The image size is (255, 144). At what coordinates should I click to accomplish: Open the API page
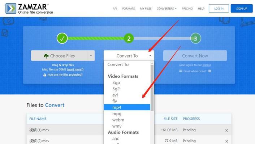click(x=115, y=8)
